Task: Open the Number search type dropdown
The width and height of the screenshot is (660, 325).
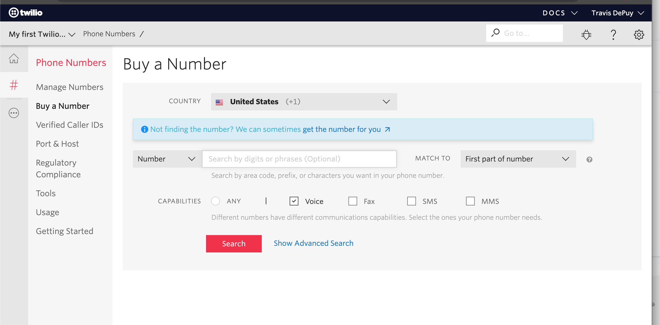Action: coord(167,159)
